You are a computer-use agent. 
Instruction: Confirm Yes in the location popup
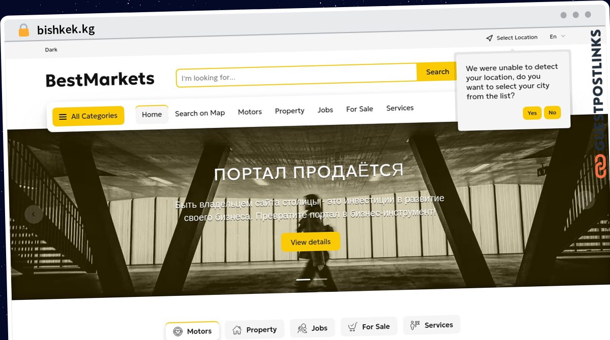(x=532, y=113)
